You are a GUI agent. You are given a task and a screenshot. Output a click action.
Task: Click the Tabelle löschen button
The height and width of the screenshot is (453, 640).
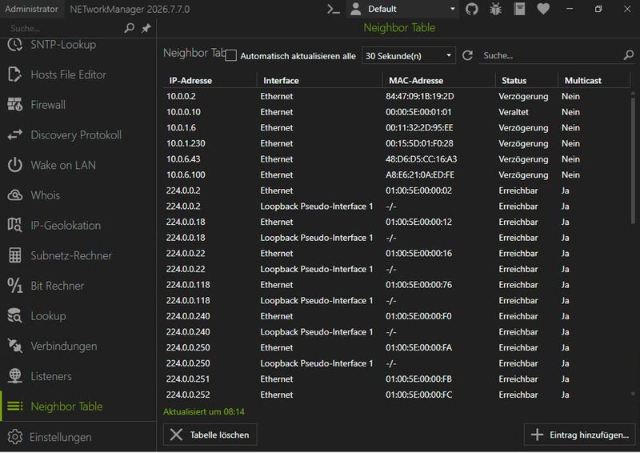point(210,435)
